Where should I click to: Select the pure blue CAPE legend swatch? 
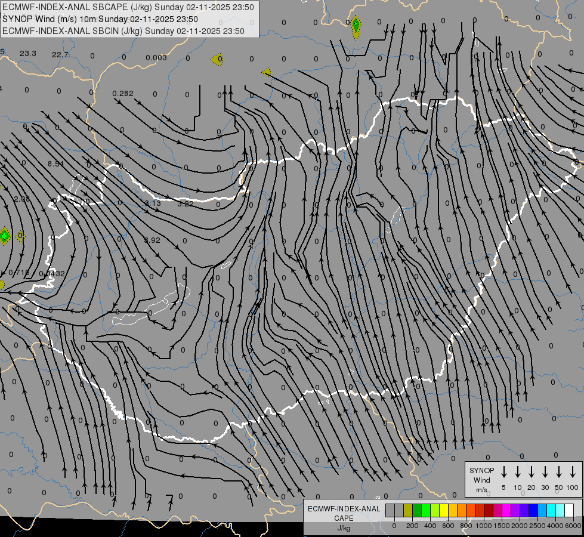point(533,510)
